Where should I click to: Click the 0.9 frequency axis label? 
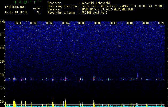2,62
